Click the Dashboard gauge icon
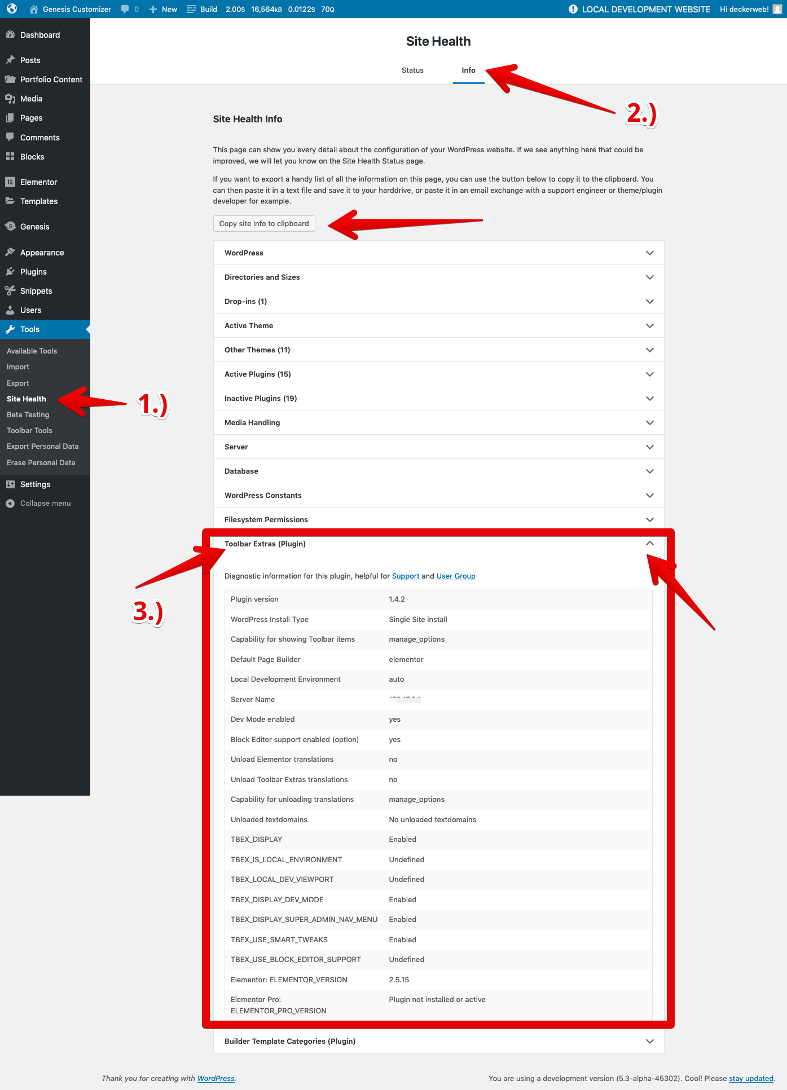The height and width of the screenshot is (1090, 787). (x=10, y=35)
